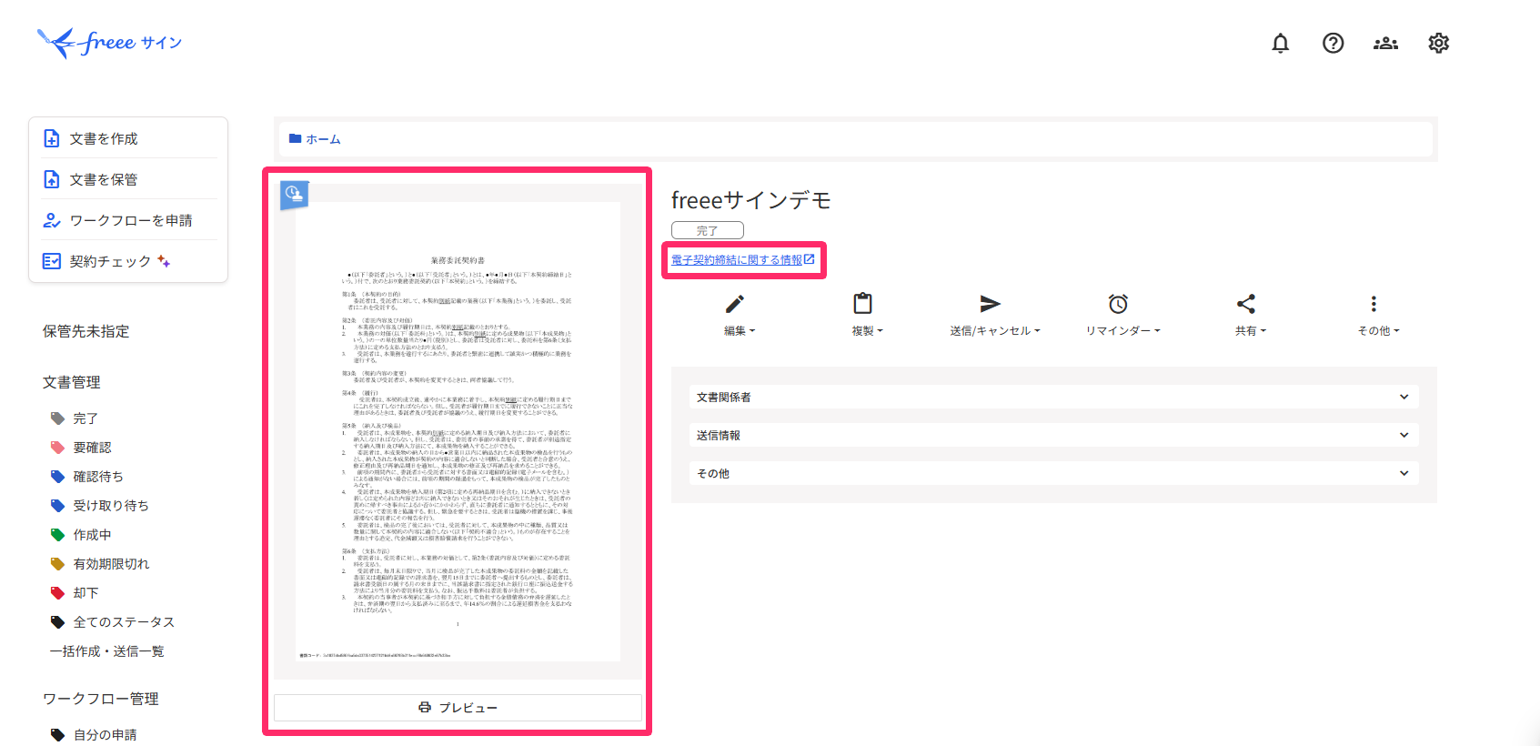The height and width of the screenshot is (746, 1540).
Task: Expand the 文書関係者 section
Action: click(x=1053, y=397)
